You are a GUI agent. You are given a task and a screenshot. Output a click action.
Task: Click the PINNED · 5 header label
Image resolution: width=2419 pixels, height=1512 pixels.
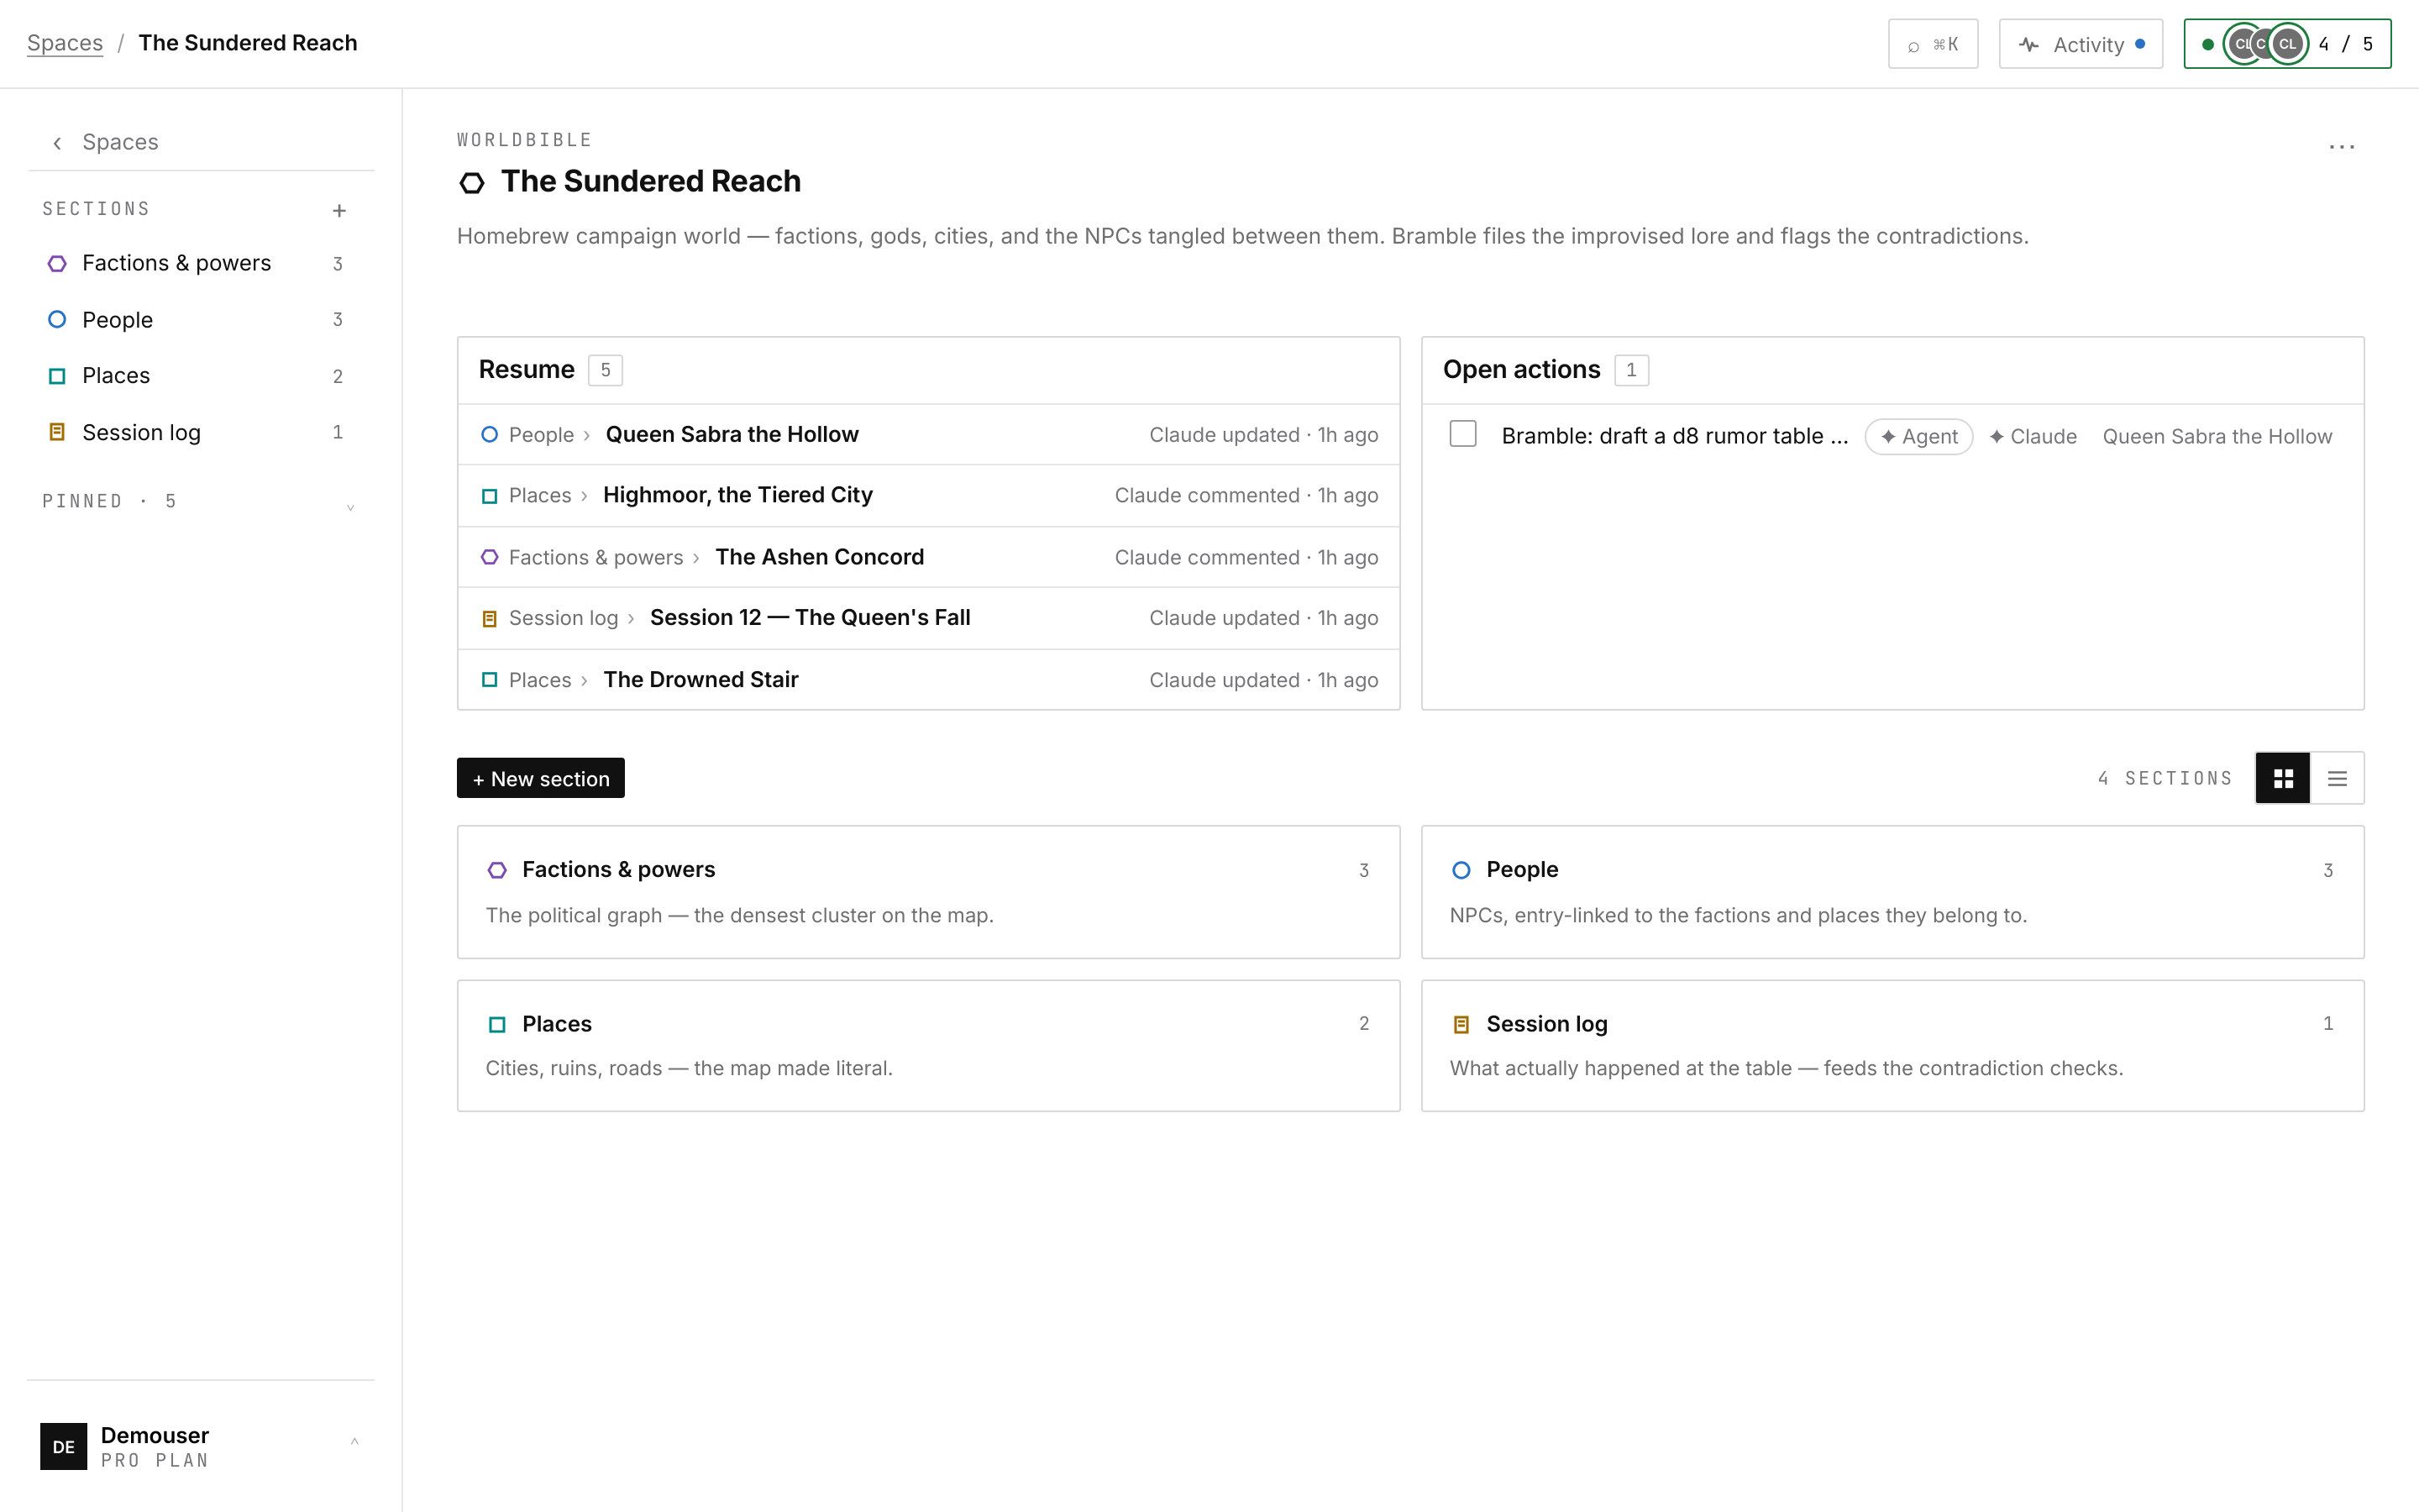click(109, 502)
